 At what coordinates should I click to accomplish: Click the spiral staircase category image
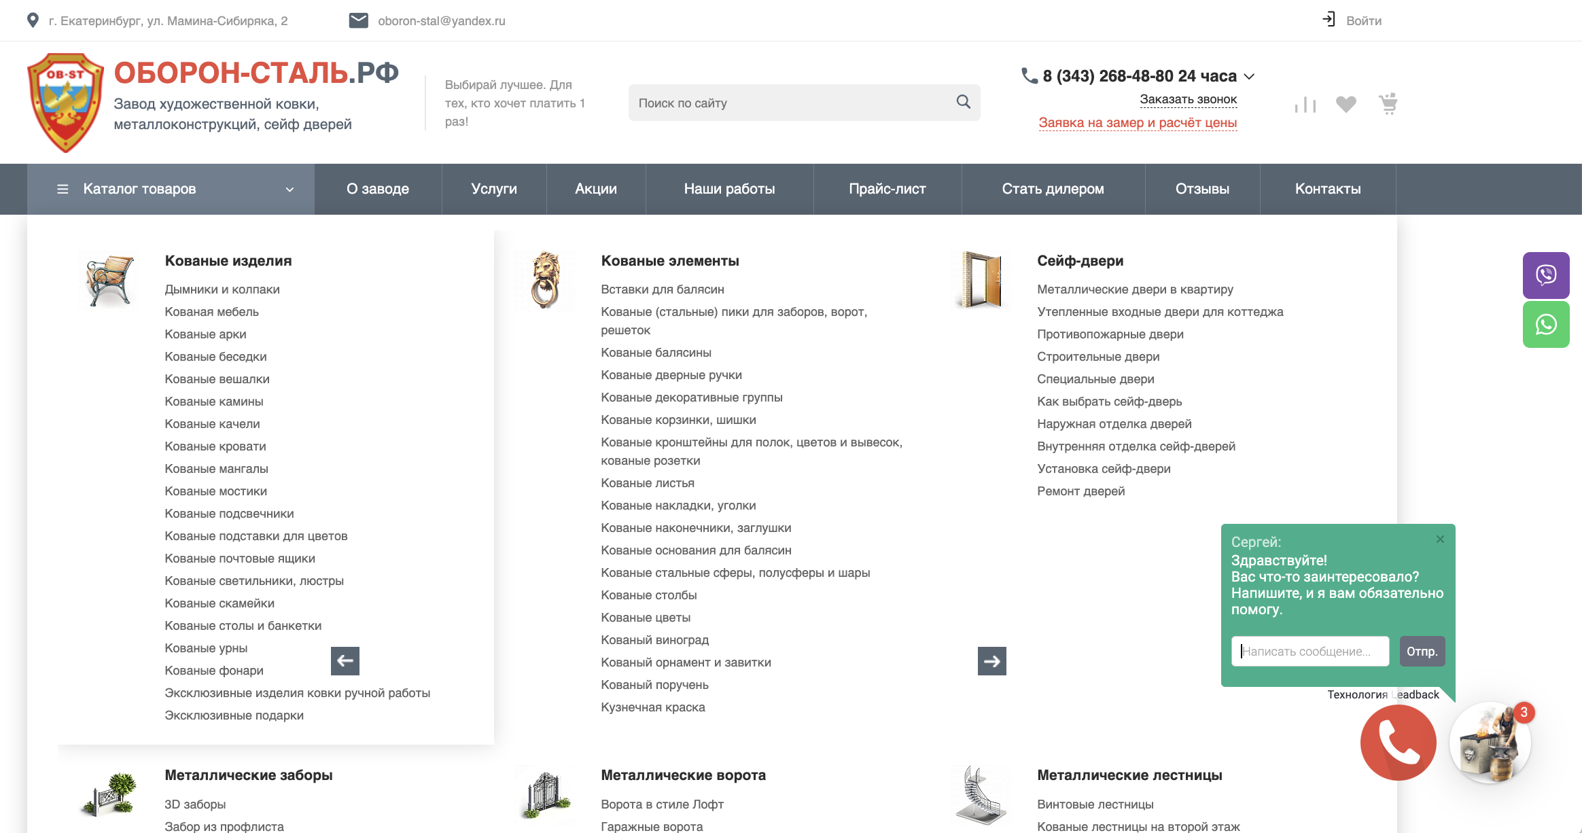tap(981, 794)
